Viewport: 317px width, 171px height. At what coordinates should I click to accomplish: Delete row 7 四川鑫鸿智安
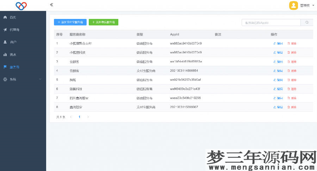tap(292, 98)
